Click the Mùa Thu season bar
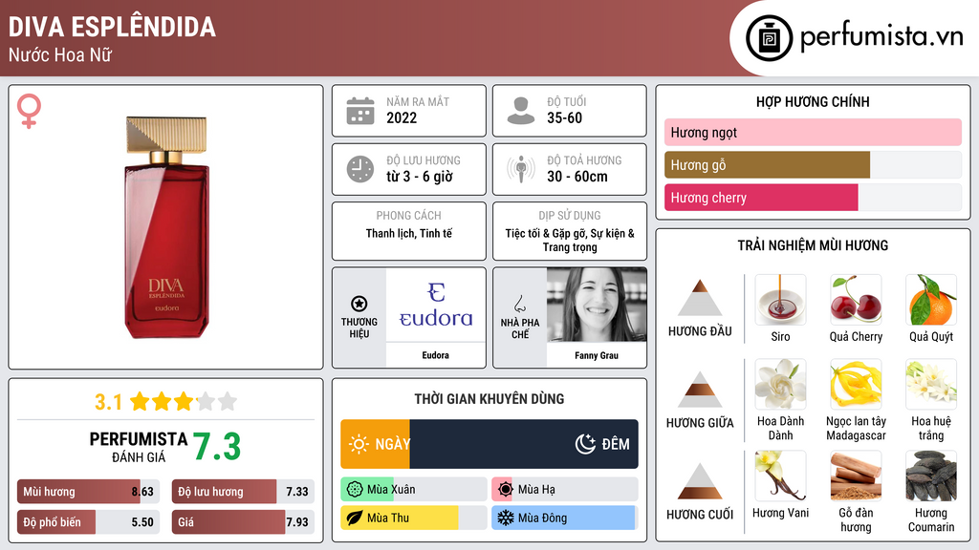 click(x=414, y=518)
